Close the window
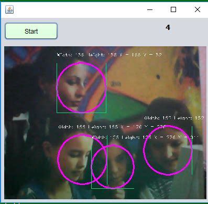The height and width of the screenshot is (204, 208). [198, 9]
